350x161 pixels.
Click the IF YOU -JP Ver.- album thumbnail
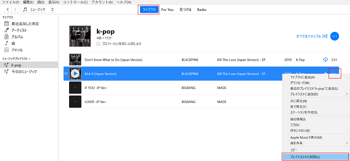(x=75, y=88)
